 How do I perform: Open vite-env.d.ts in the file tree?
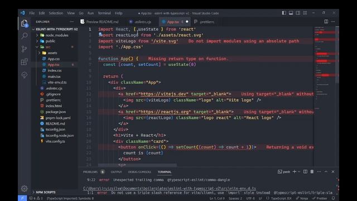point(57,82)
